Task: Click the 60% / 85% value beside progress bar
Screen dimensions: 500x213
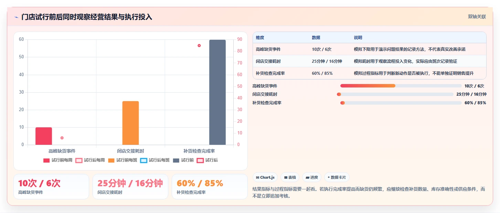Action: pyautogui.click(x=475, y=103)
